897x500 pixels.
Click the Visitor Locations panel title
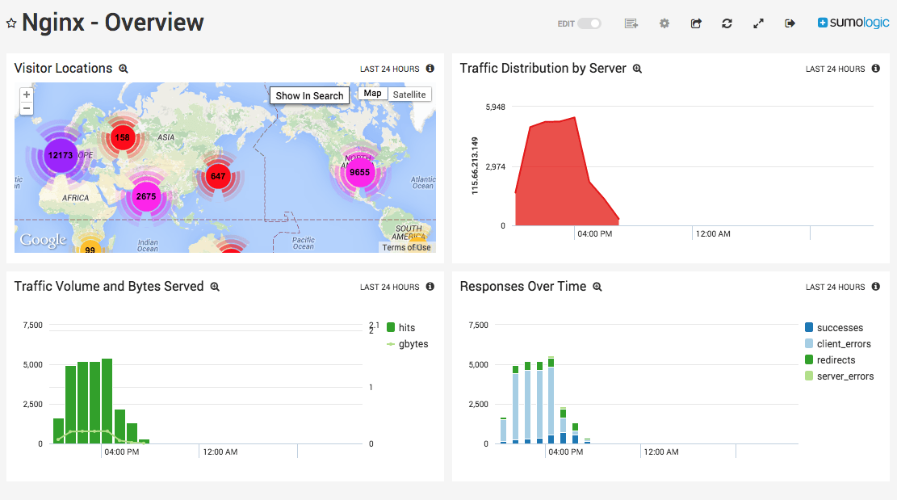tap(63, 68)
